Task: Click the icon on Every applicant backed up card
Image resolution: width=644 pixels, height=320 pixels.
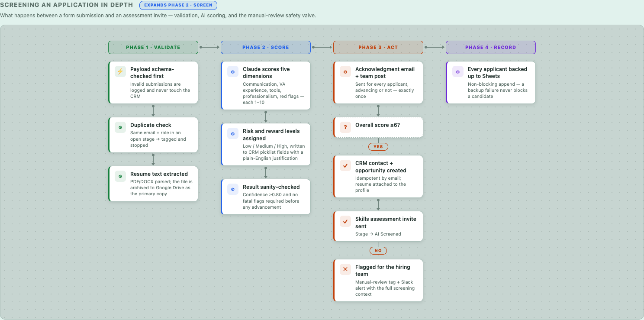Action: point(458,72)
